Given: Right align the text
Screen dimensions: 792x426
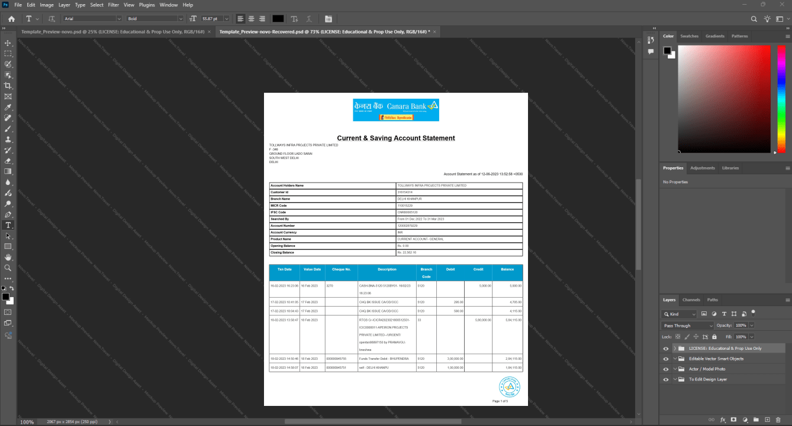Looking at the screenshot, I should [x=262, y=19].
